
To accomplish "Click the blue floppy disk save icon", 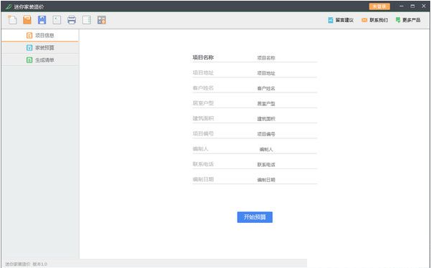I will point(42,20).
